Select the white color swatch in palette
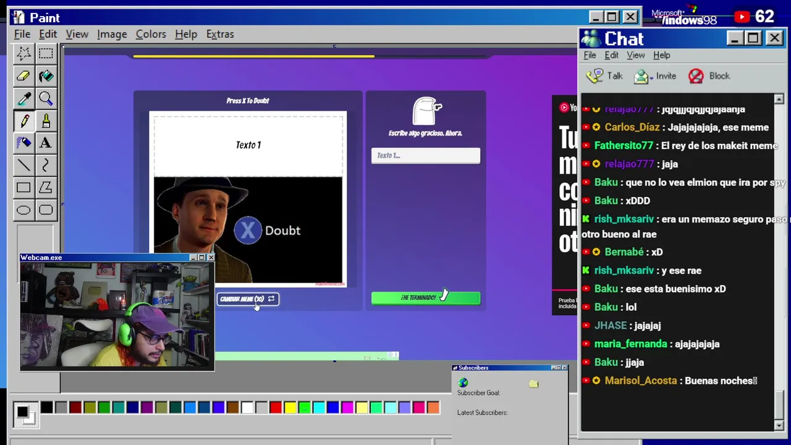Viewport: 791px width, 445px height. [247, 407]
